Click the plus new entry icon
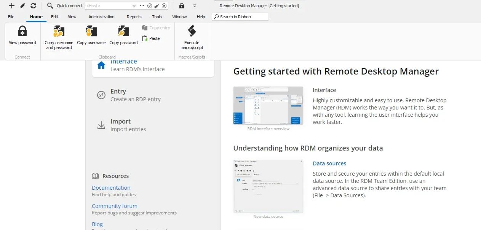481x230 pixels. tap(12, 6)
